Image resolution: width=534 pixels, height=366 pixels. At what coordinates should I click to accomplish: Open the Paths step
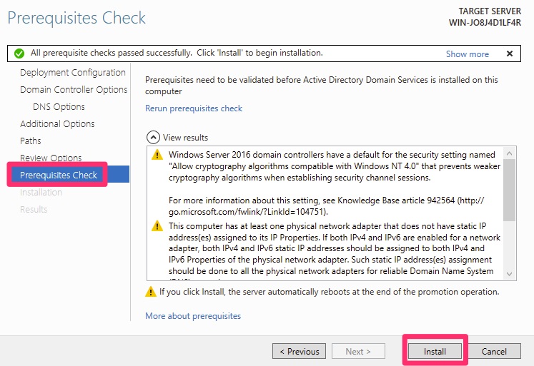point(30,141)
